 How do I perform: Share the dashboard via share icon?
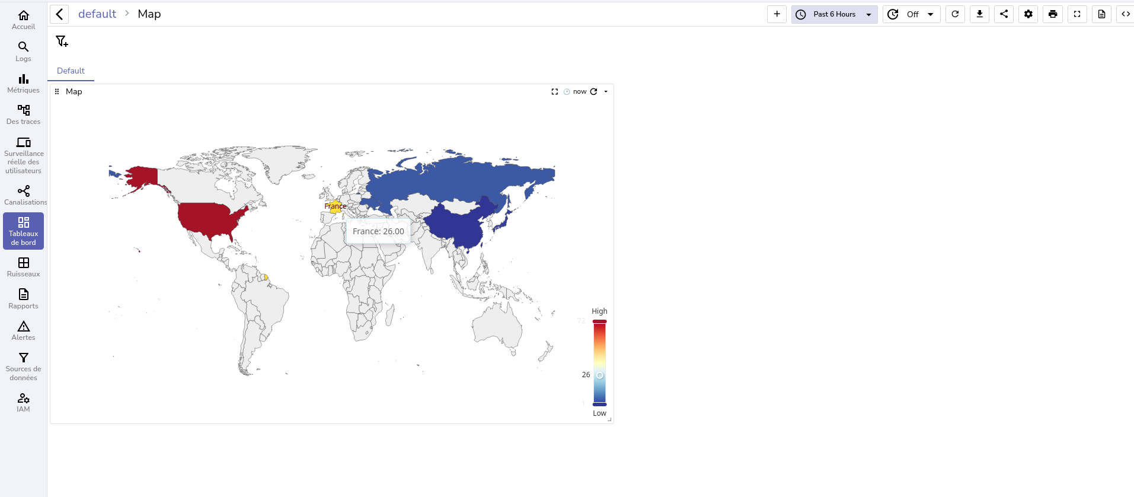pyautogui.click(x=1004, y=14)
